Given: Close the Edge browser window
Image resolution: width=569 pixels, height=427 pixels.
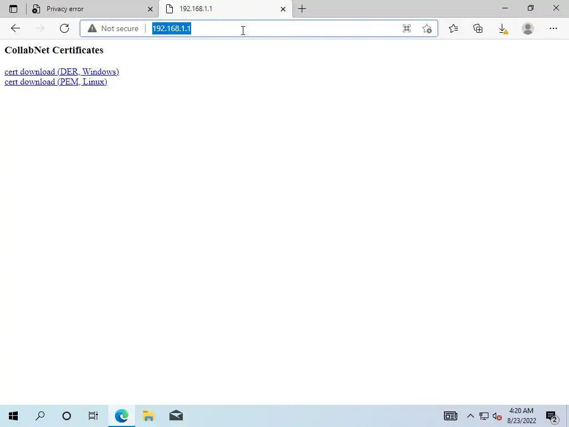Looking at the screenshot, I should (x=556, y=8).
